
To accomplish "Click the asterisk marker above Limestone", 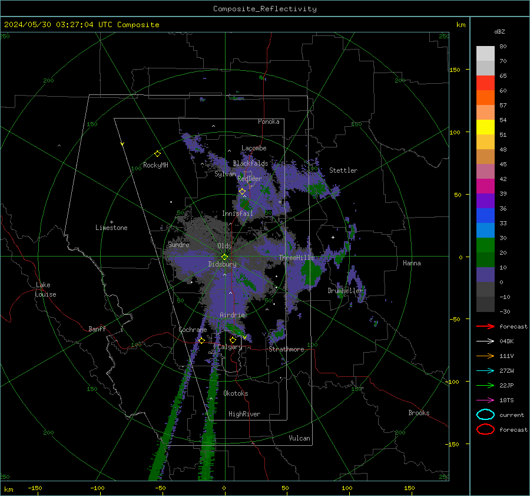I will [x=111, y=222].
